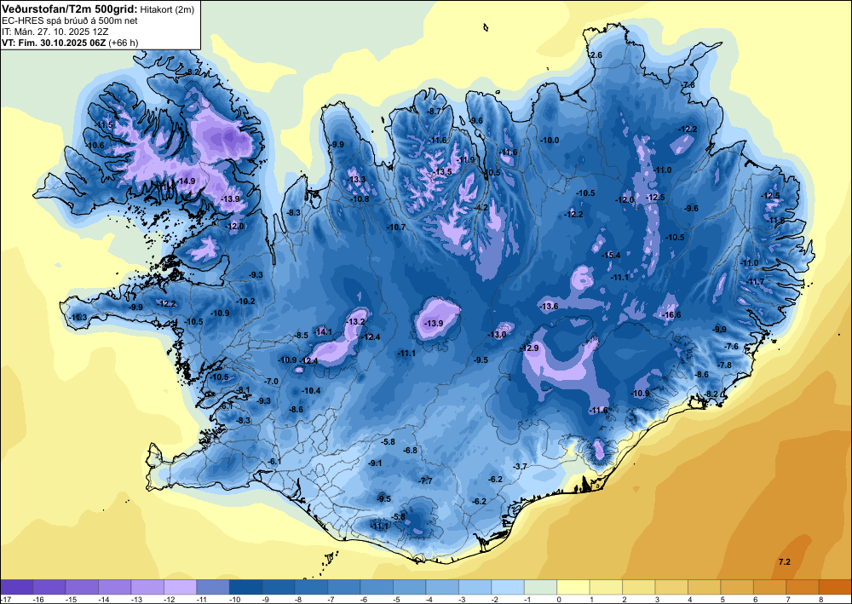Click the -15.4 temperature value
This screenshot has width=852, height=604.
click(611, 256)
